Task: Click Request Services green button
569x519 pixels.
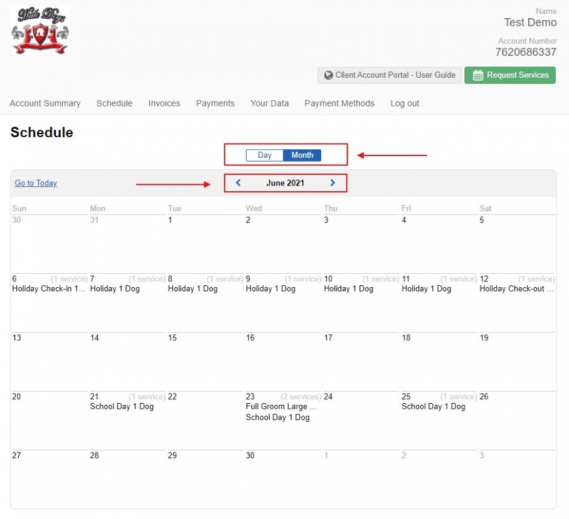Action: [x=510, y=75]
